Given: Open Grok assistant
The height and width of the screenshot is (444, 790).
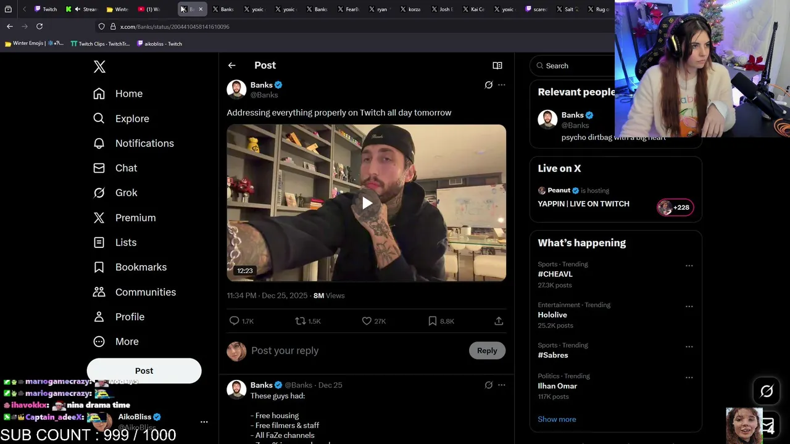Looking at the screenshot, I should [115, 192].
